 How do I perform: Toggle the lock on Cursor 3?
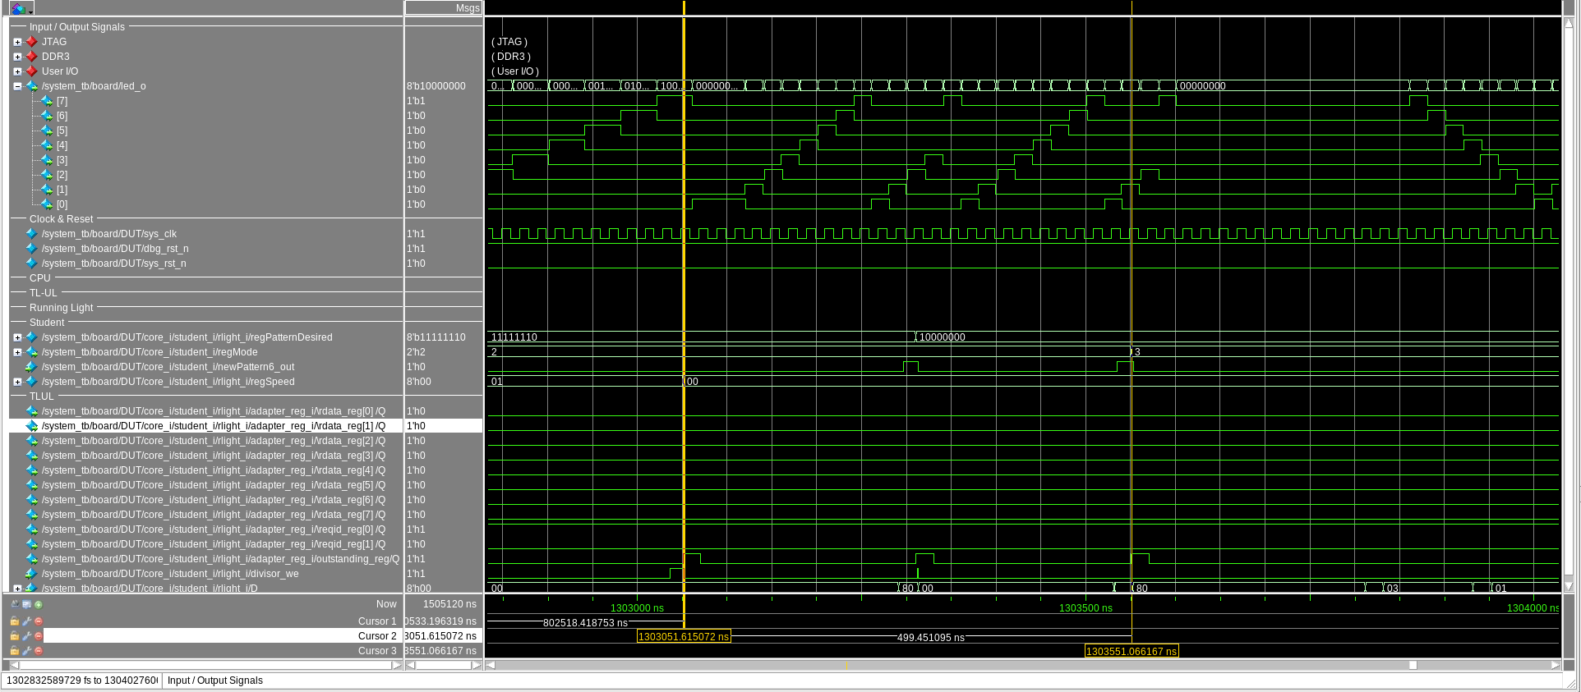[x=15, y=651]
